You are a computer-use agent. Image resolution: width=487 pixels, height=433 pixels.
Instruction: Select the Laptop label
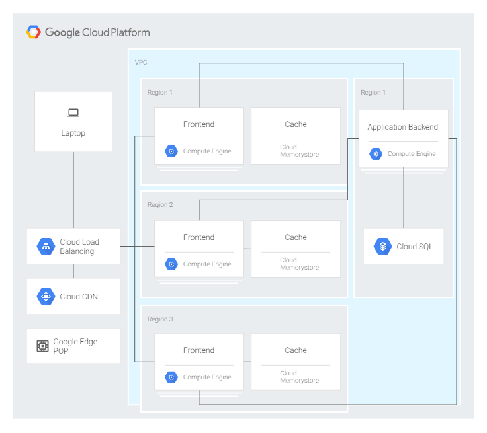tap(73, 133)
